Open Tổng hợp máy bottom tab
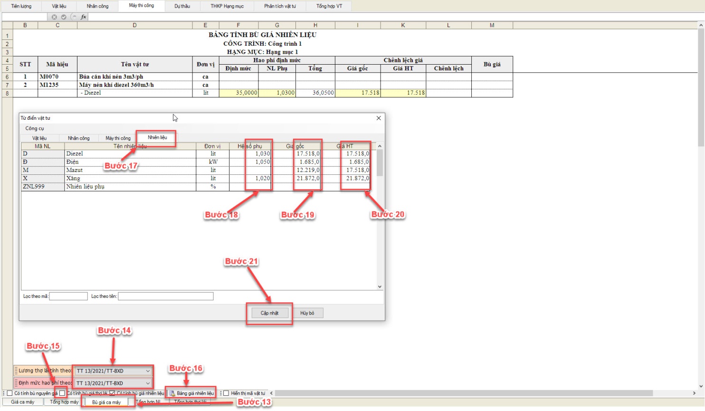 coord(64,402)
